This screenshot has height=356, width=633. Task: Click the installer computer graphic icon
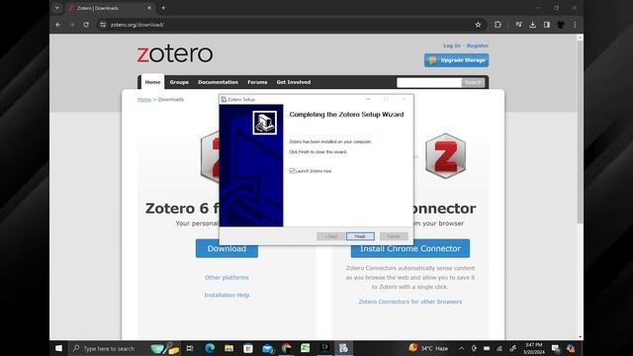point(264,123)
